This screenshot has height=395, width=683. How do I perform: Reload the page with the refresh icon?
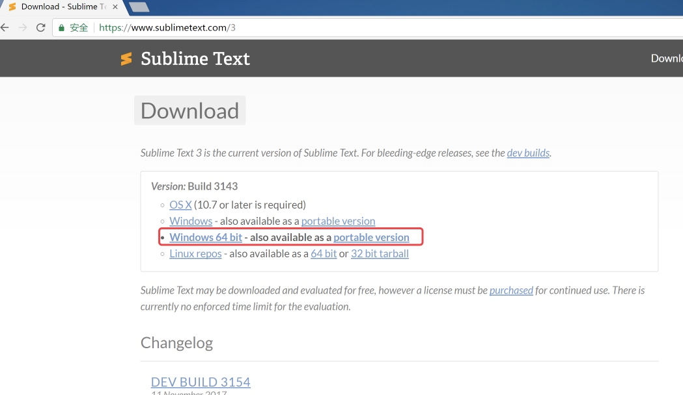[x=41, y=28]
